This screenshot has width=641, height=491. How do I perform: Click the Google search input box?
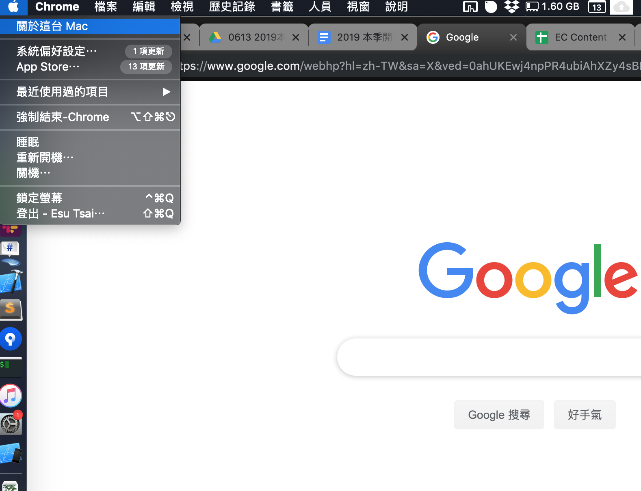[489, 357]
